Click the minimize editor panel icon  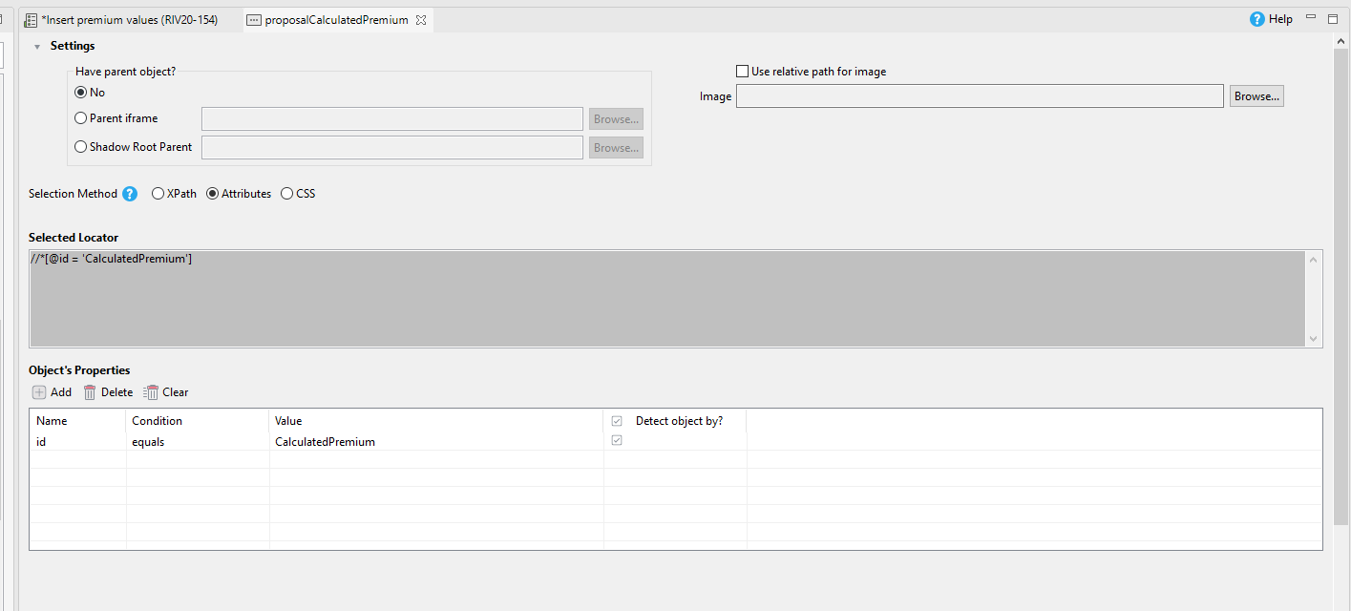[x=1310, y=19]
